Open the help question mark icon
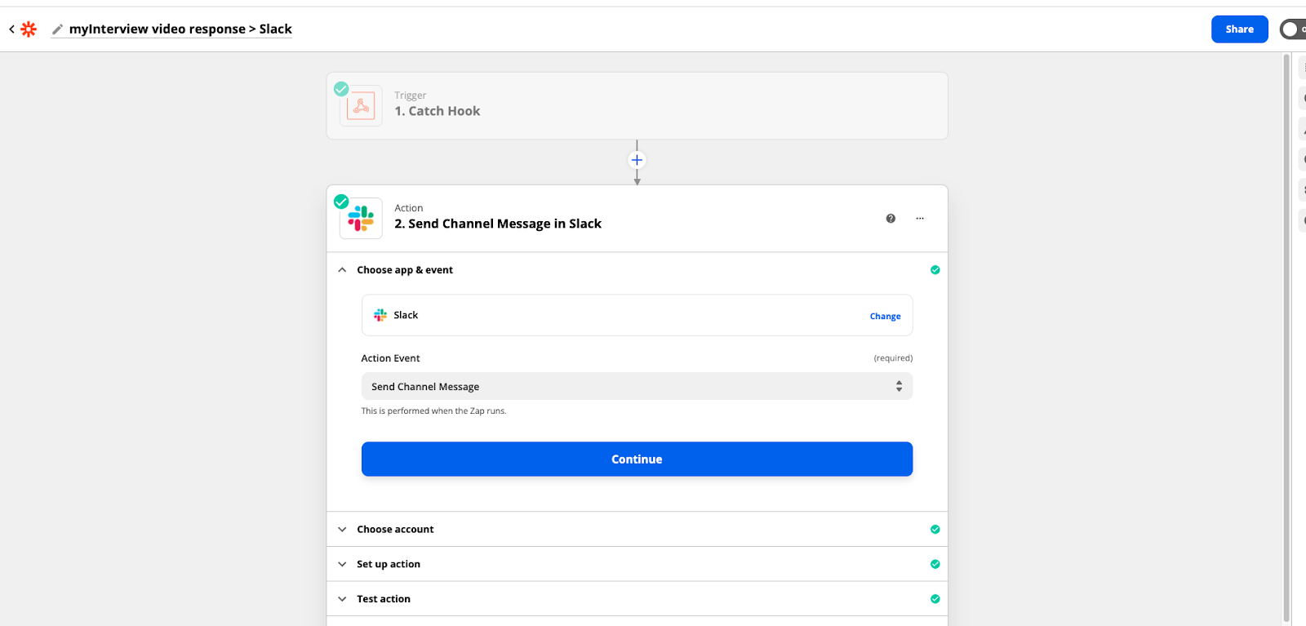The height and width of the screenshot is (626, 1306). (x=891, y=219)
